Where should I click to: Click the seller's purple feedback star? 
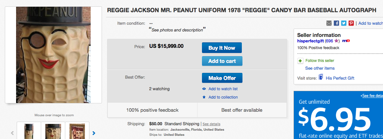tap(336, 41)
